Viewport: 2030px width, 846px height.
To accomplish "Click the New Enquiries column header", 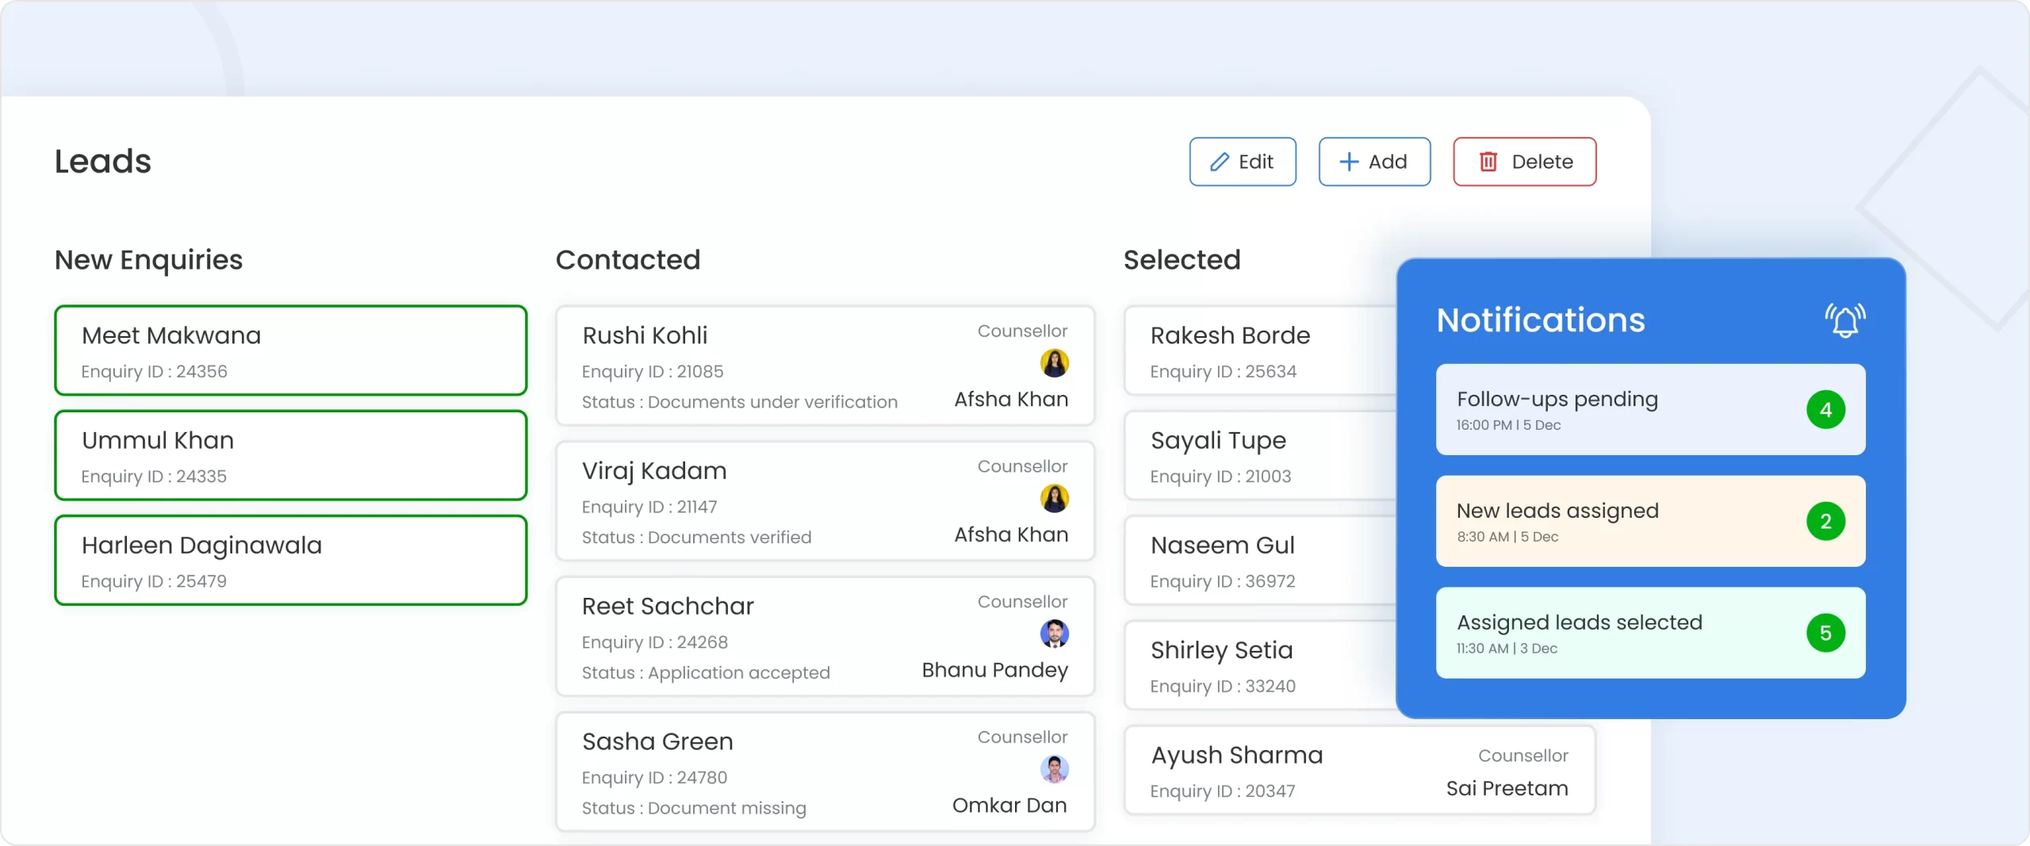I will coord(147,259).
